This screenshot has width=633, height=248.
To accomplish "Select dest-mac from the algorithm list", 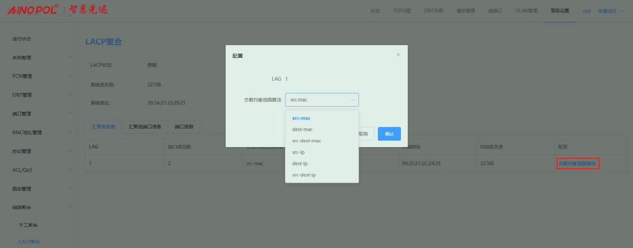I will (302, 130).
